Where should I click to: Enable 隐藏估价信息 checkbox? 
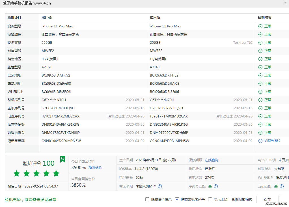(147, 199)
